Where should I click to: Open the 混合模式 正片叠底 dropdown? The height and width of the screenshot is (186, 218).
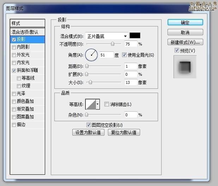tap(107, 36)
